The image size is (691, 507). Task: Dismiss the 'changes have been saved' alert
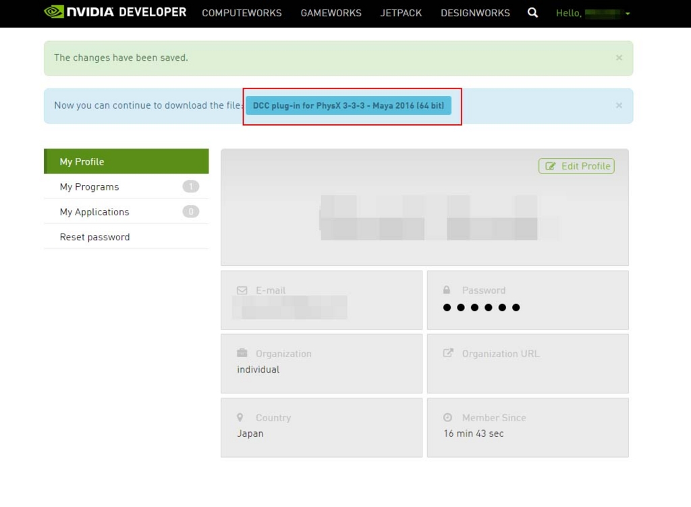[x=619, y=58]
